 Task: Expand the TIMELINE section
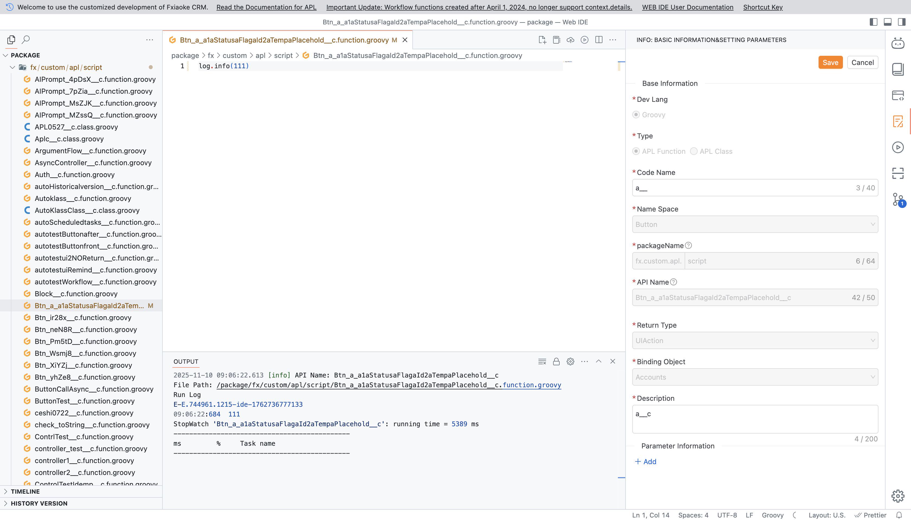click(x=25, y=491)
